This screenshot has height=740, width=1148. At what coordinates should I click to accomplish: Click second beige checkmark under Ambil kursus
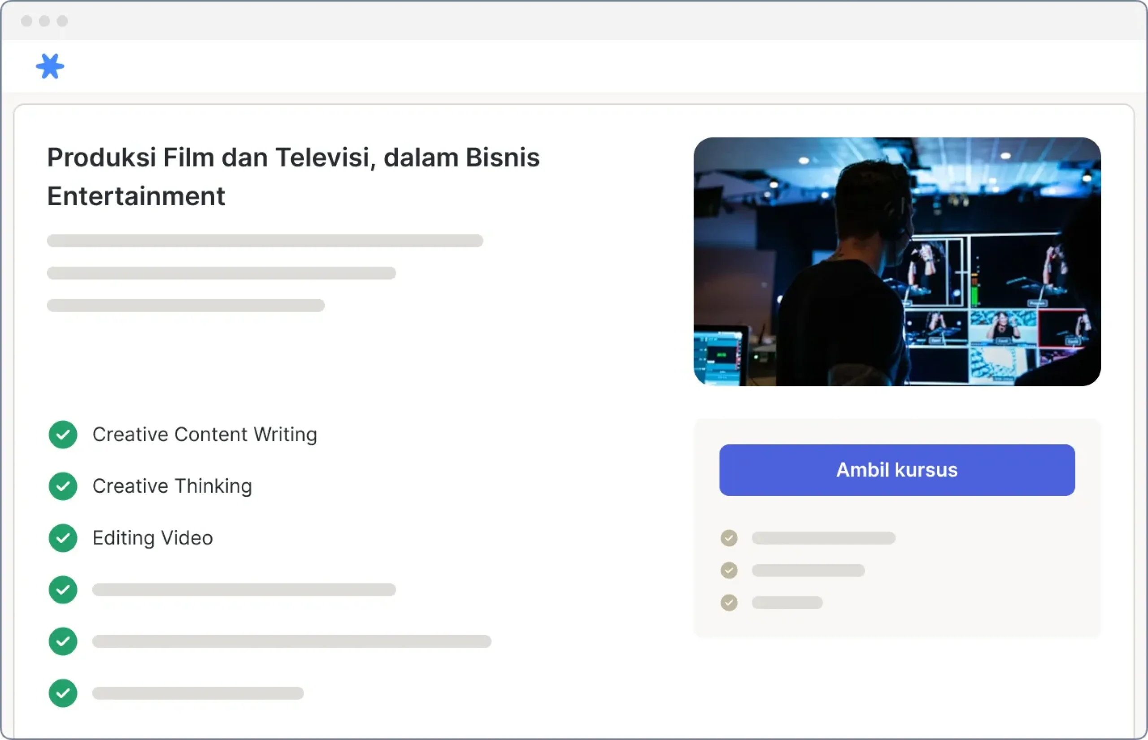point(729,570)
